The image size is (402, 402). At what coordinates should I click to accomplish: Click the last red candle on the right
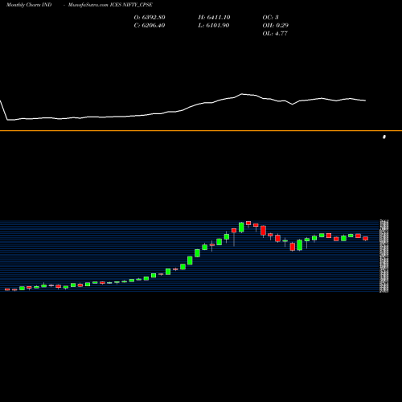coord(366,238)
